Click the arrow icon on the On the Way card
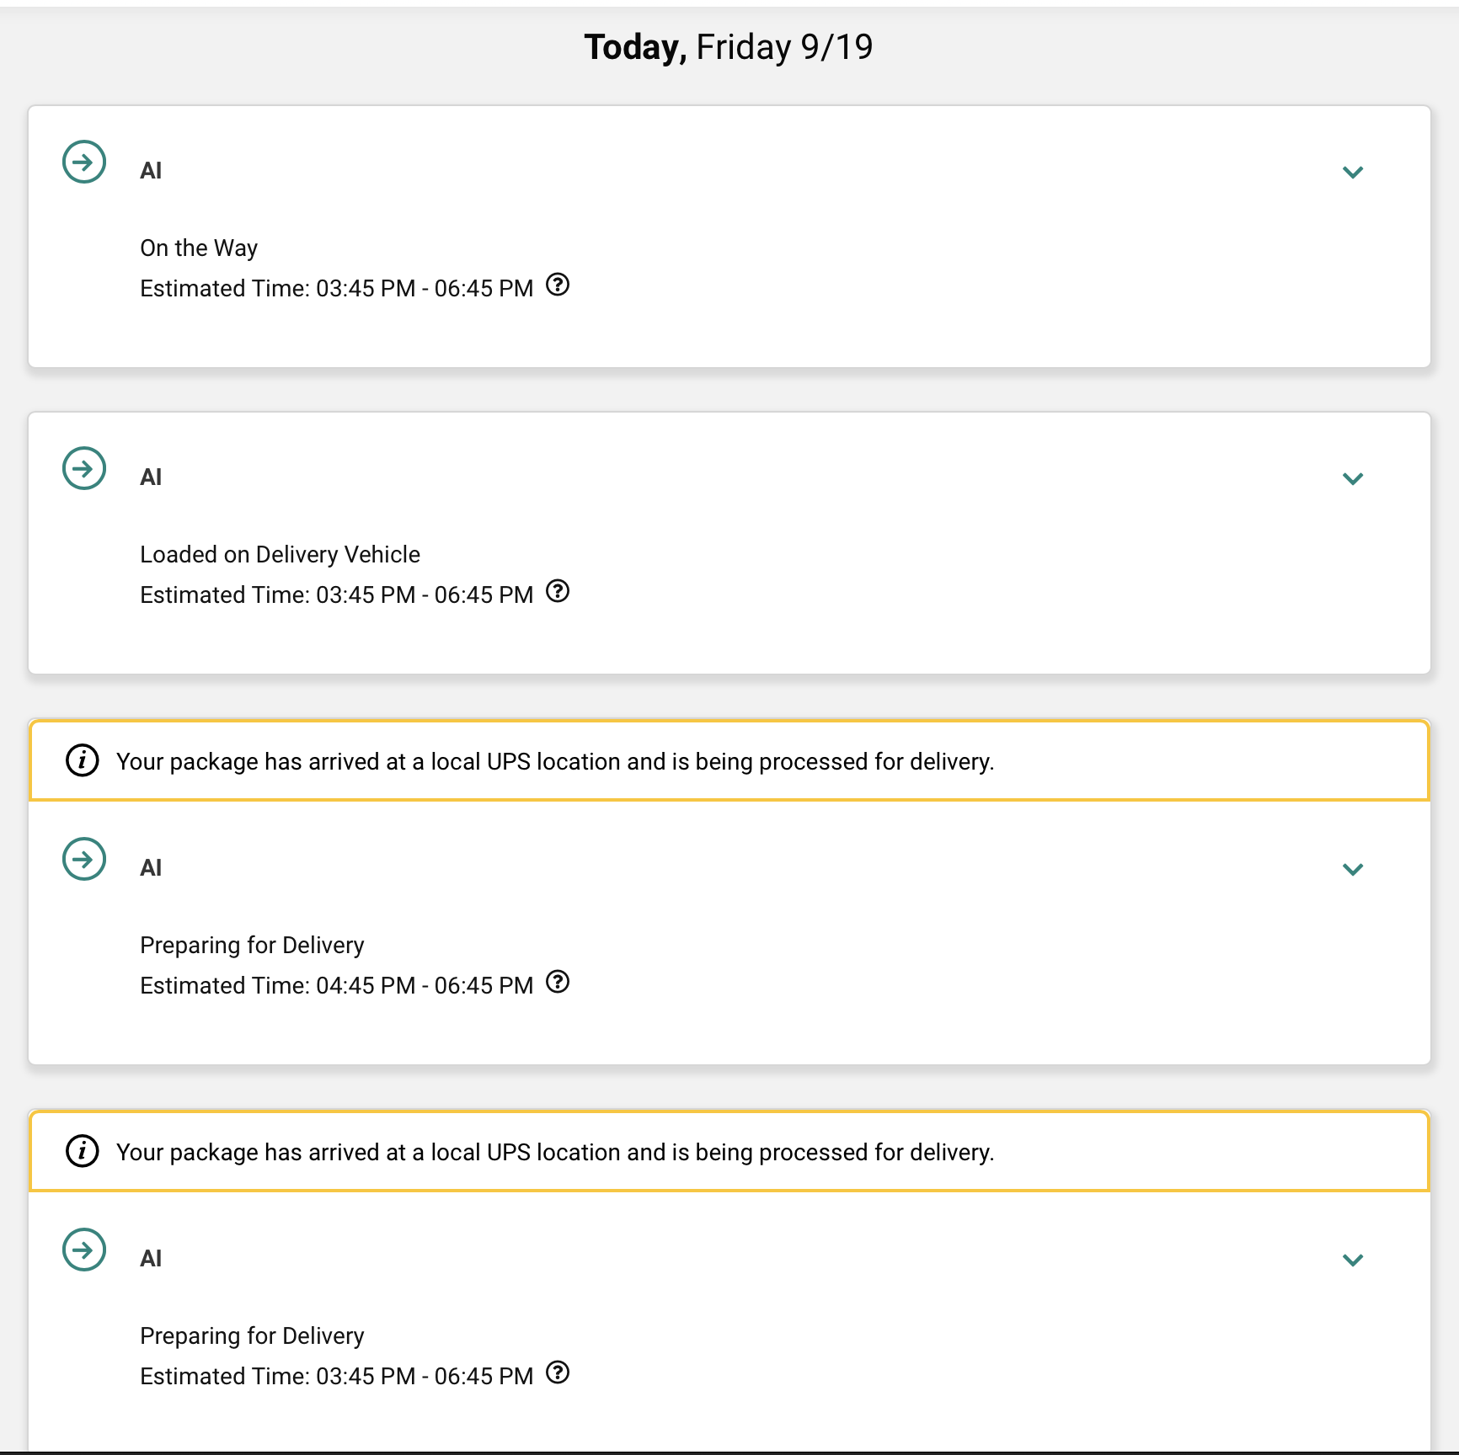Screen dimensions: 1459x1455 (84, 162)
